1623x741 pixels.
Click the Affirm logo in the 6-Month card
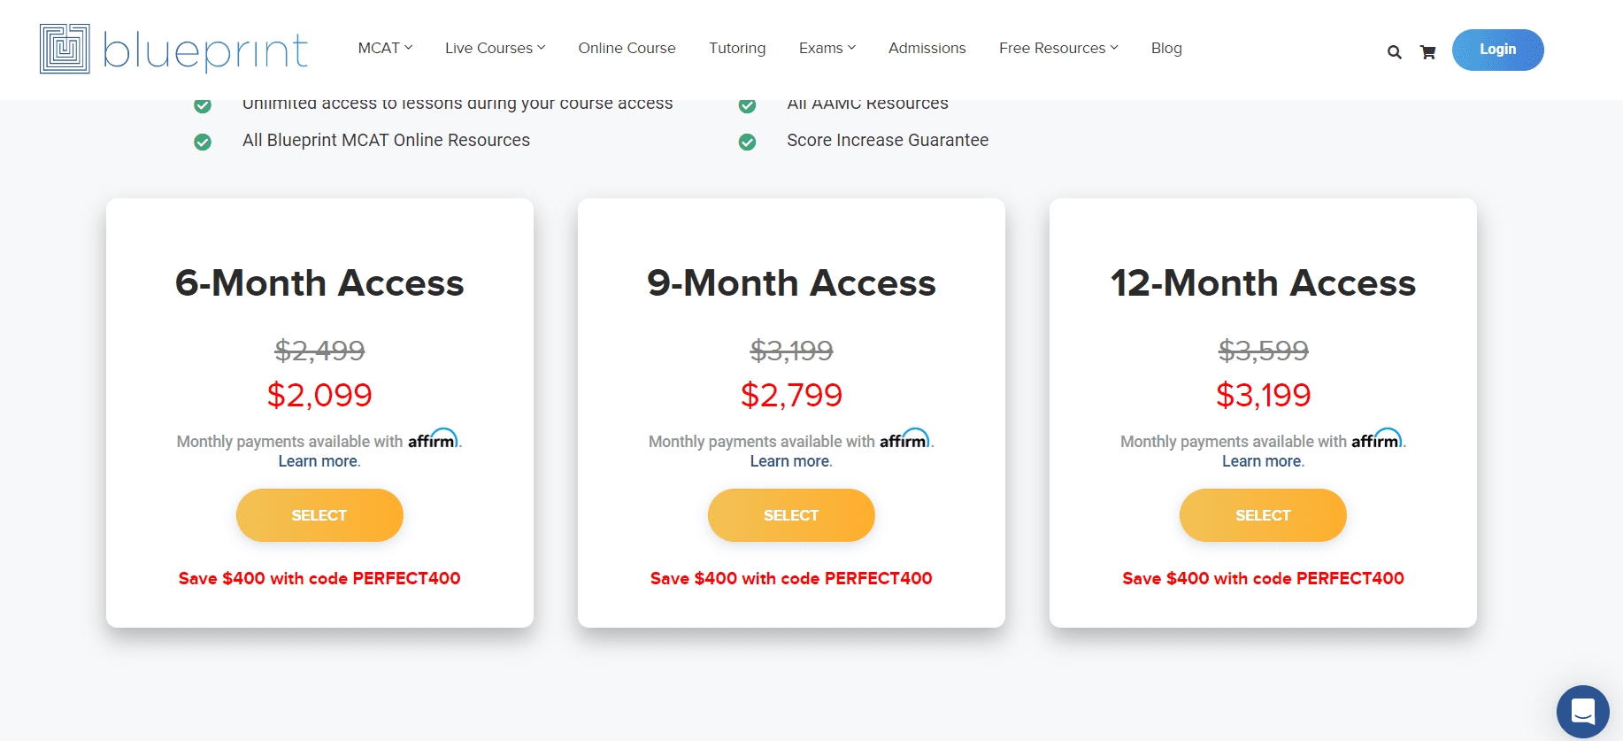[x=433, y=439]
